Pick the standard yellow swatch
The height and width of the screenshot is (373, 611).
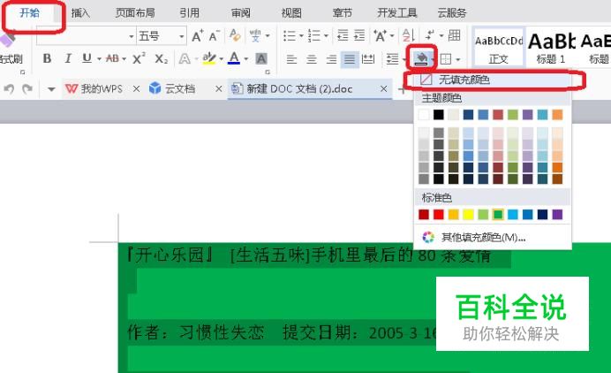[468, 214]
